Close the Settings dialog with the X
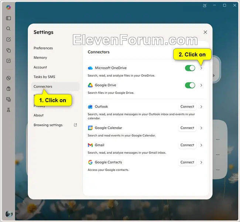This screenshot has width=240, height=222. [205, 32]
